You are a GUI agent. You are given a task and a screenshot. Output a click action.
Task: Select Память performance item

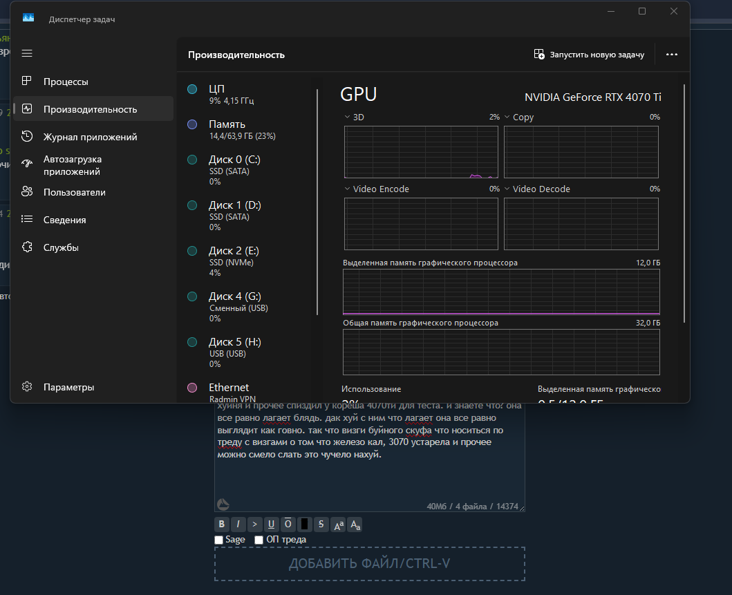pos(248,130)
